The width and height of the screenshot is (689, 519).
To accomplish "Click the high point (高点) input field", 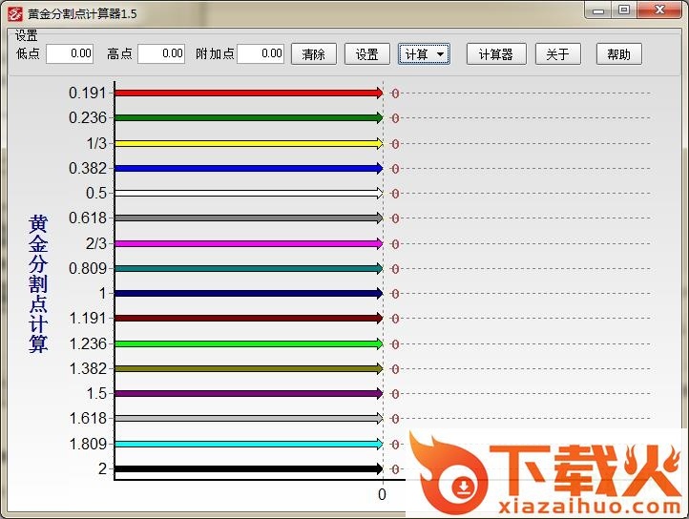I will point(161,53).
